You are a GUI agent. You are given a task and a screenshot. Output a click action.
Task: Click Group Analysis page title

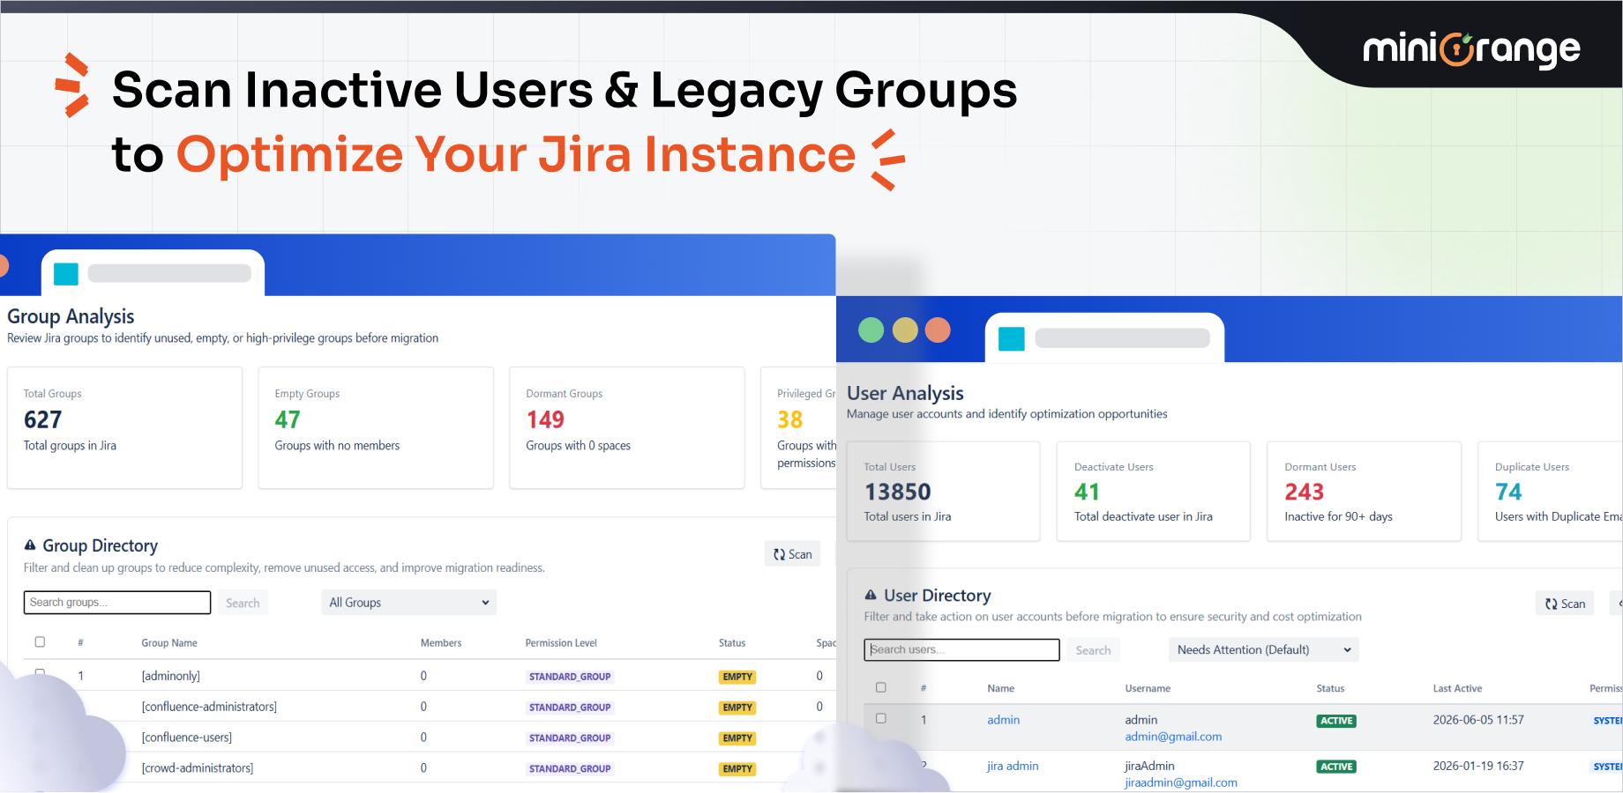click(x=71, y=316)
